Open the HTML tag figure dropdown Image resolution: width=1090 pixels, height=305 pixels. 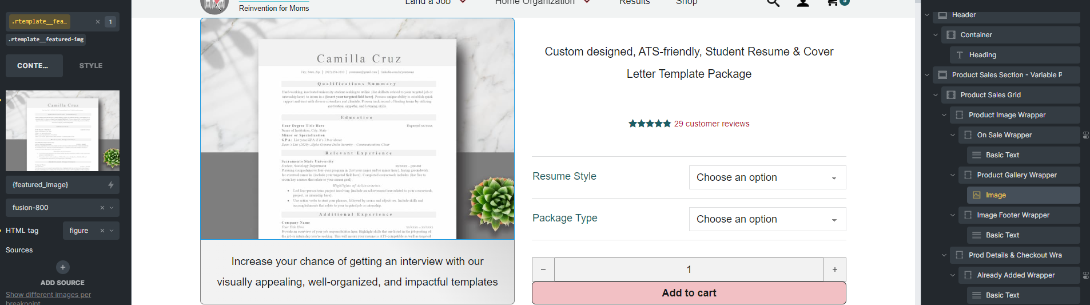(x=112, y=231)
